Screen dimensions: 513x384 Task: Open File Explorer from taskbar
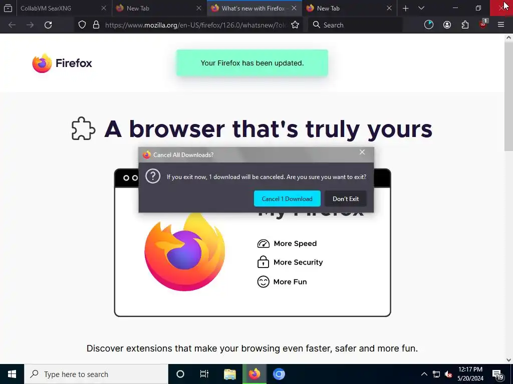pyautogui.click(x=230, y=374)
